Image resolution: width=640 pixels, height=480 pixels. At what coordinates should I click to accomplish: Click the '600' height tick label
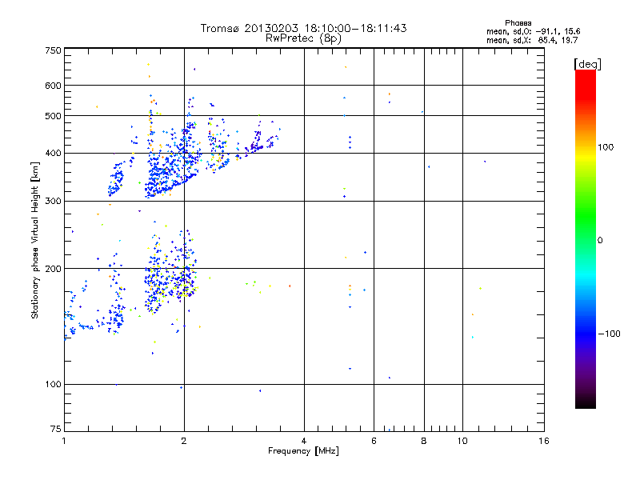tap(53, 86)
